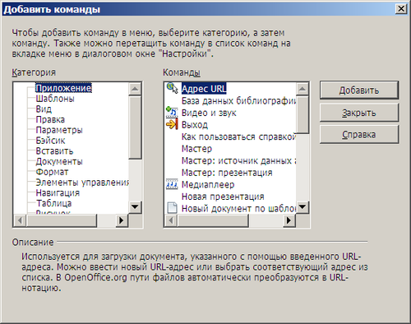Screen dimensions: 411x324
Task: Click category list horizontal scrollbar thumb
Action: (62, 220)
